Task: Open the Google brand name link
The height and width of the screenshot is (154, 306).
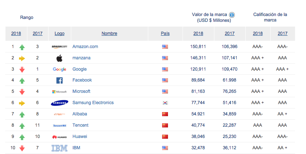Action: tap(80, 69)
